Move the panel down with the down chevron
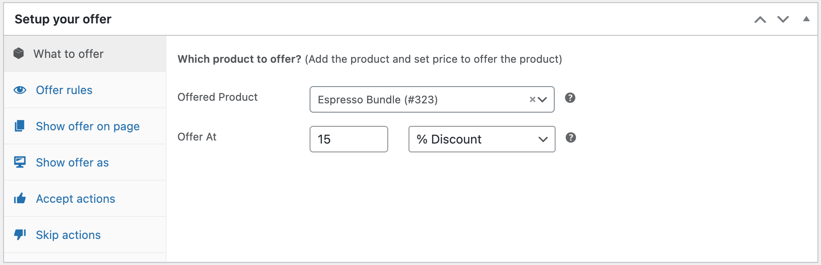Viewport: 821px width, 265px height. (783, 19)
